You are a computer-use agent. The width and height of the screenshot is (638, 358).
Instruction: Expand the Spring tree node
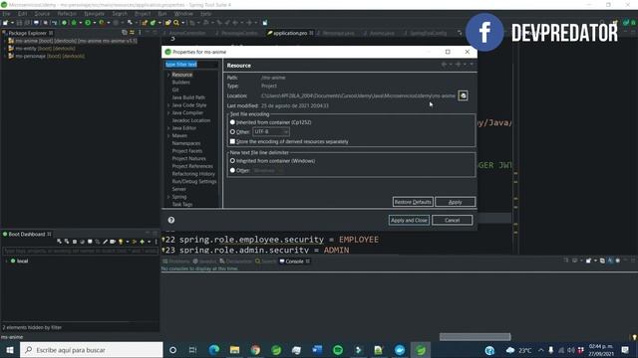168,197
